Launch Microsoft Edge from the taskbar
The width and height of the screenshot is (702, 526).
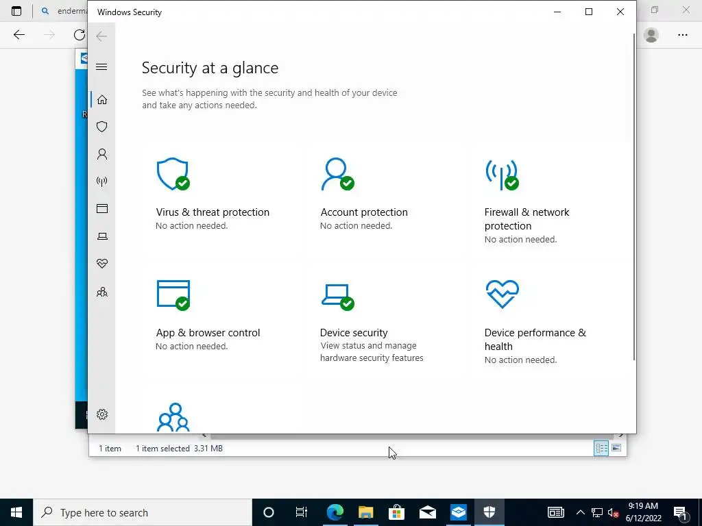(x=335, y=512)
